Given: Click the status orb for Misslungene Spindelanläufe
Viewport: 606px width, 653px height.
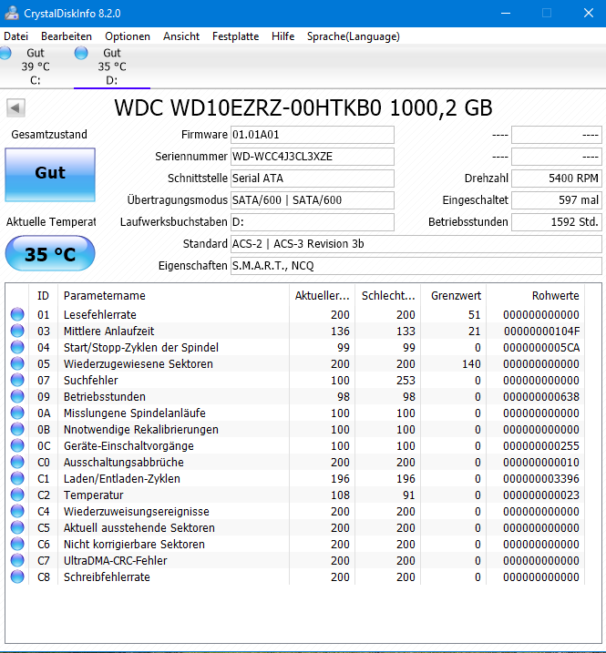Looking at the screenshot, I should click(17, 413).
